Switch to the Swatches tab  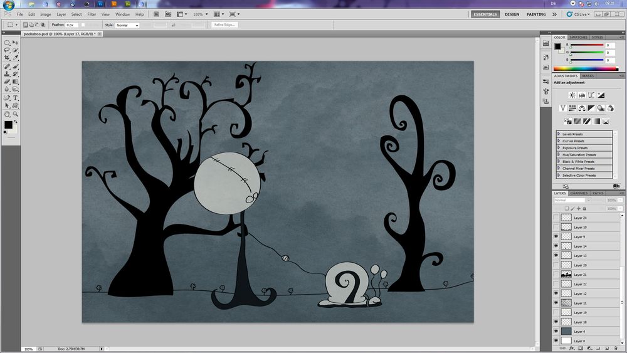pyautogui.click(x=578, y=37)
